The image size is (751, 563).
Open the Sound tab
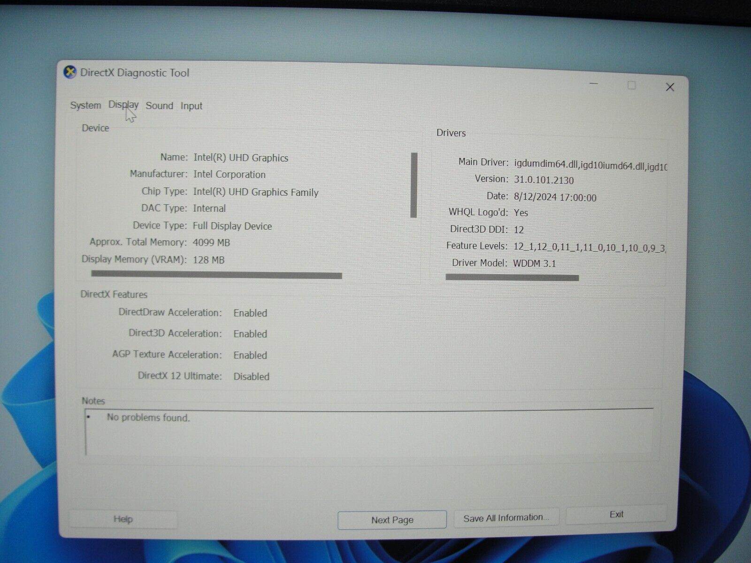[160, 106]
